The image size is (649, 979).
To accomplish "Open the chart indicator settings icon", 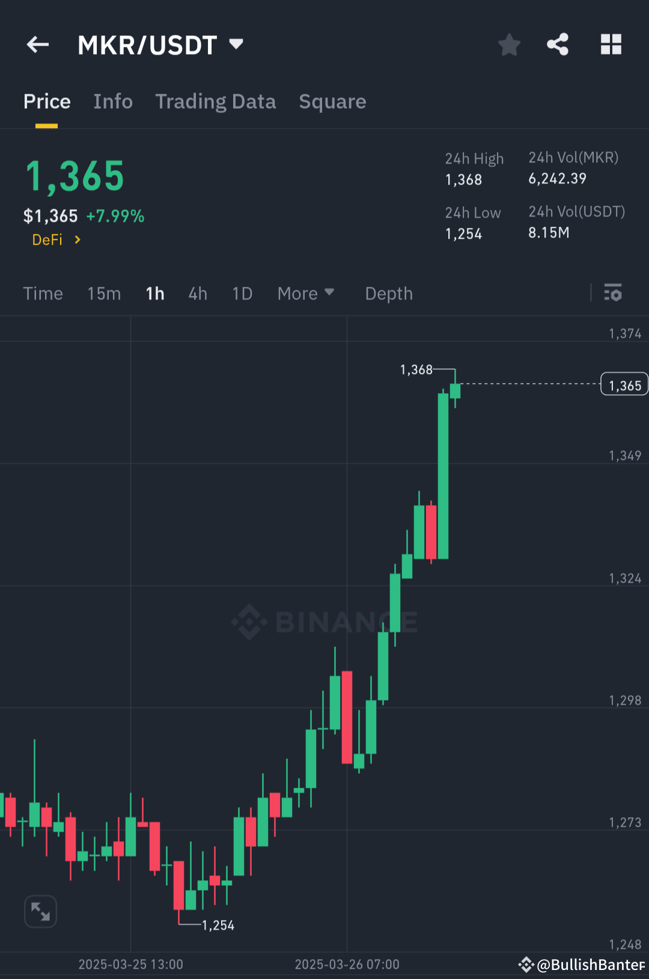I will (613, 293).
